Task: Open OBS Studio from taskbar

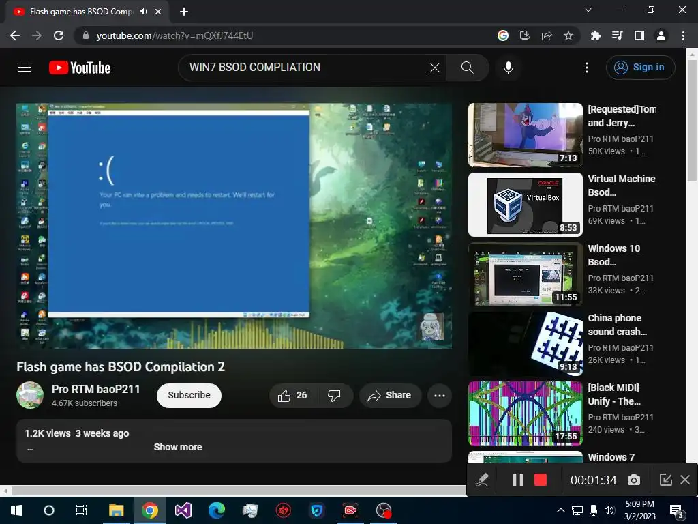Action: tap(383, 510)
